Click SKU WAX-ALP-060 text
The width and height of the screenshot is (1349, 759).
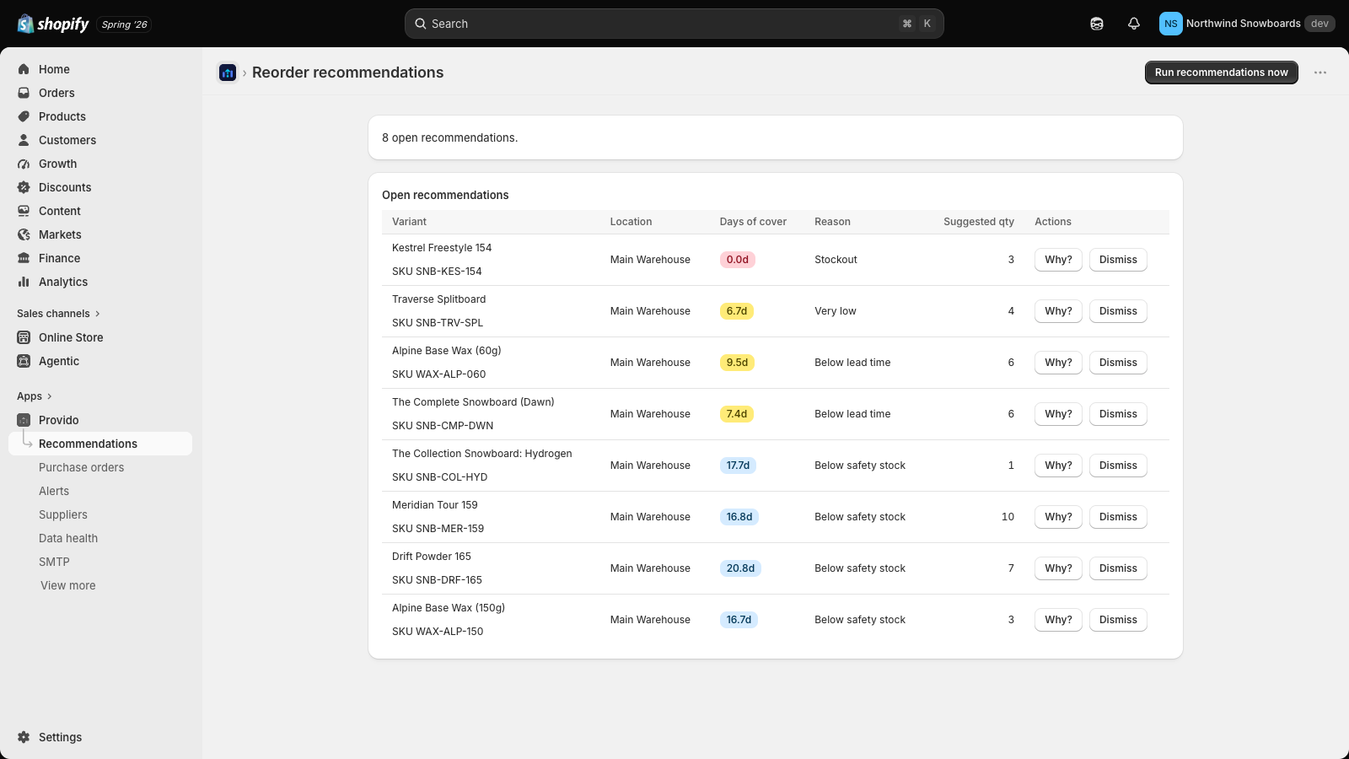(x=439, y=374)
